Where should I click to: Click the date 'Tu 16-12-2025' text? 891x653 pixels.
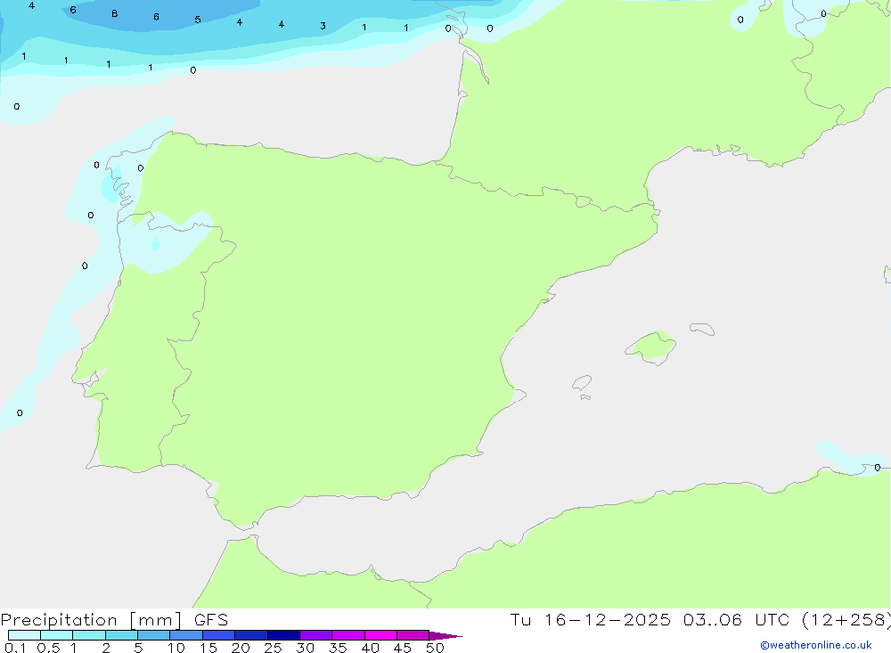(590, 620)
